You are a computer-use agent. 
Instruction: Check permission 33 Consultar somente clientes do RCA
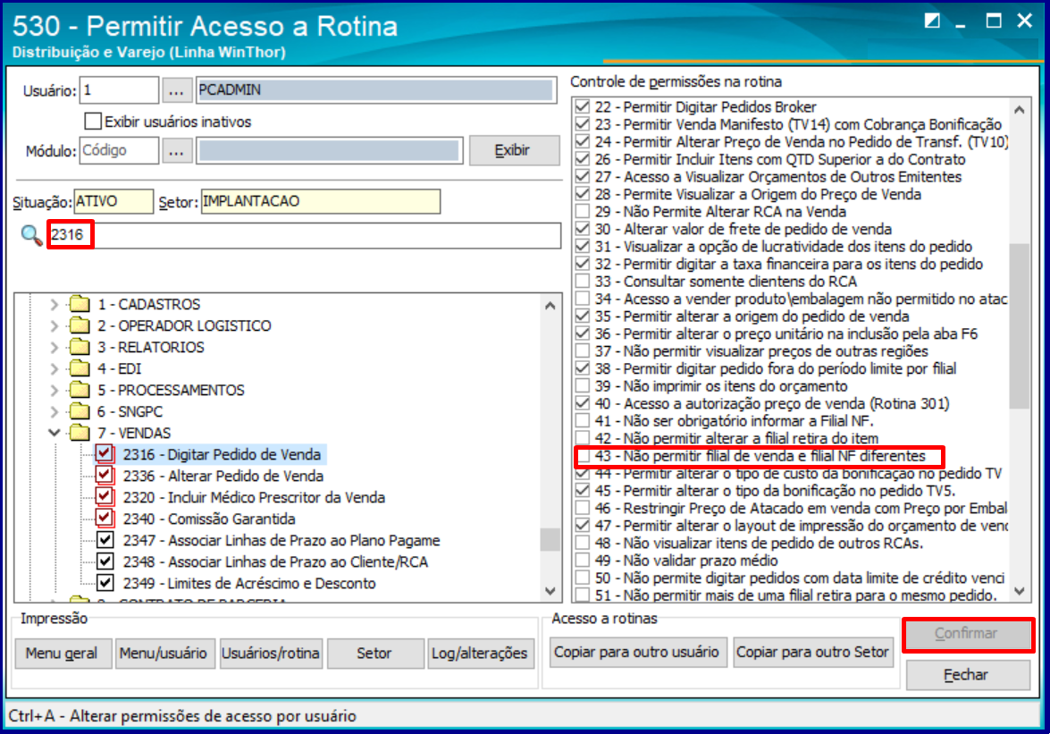click(584, 282)
